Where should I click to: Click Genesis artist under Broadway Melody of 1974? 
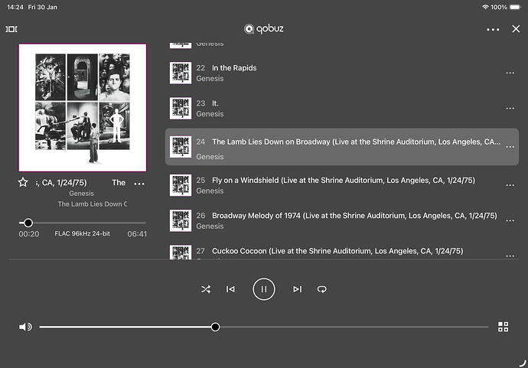(x=210, y=226)
